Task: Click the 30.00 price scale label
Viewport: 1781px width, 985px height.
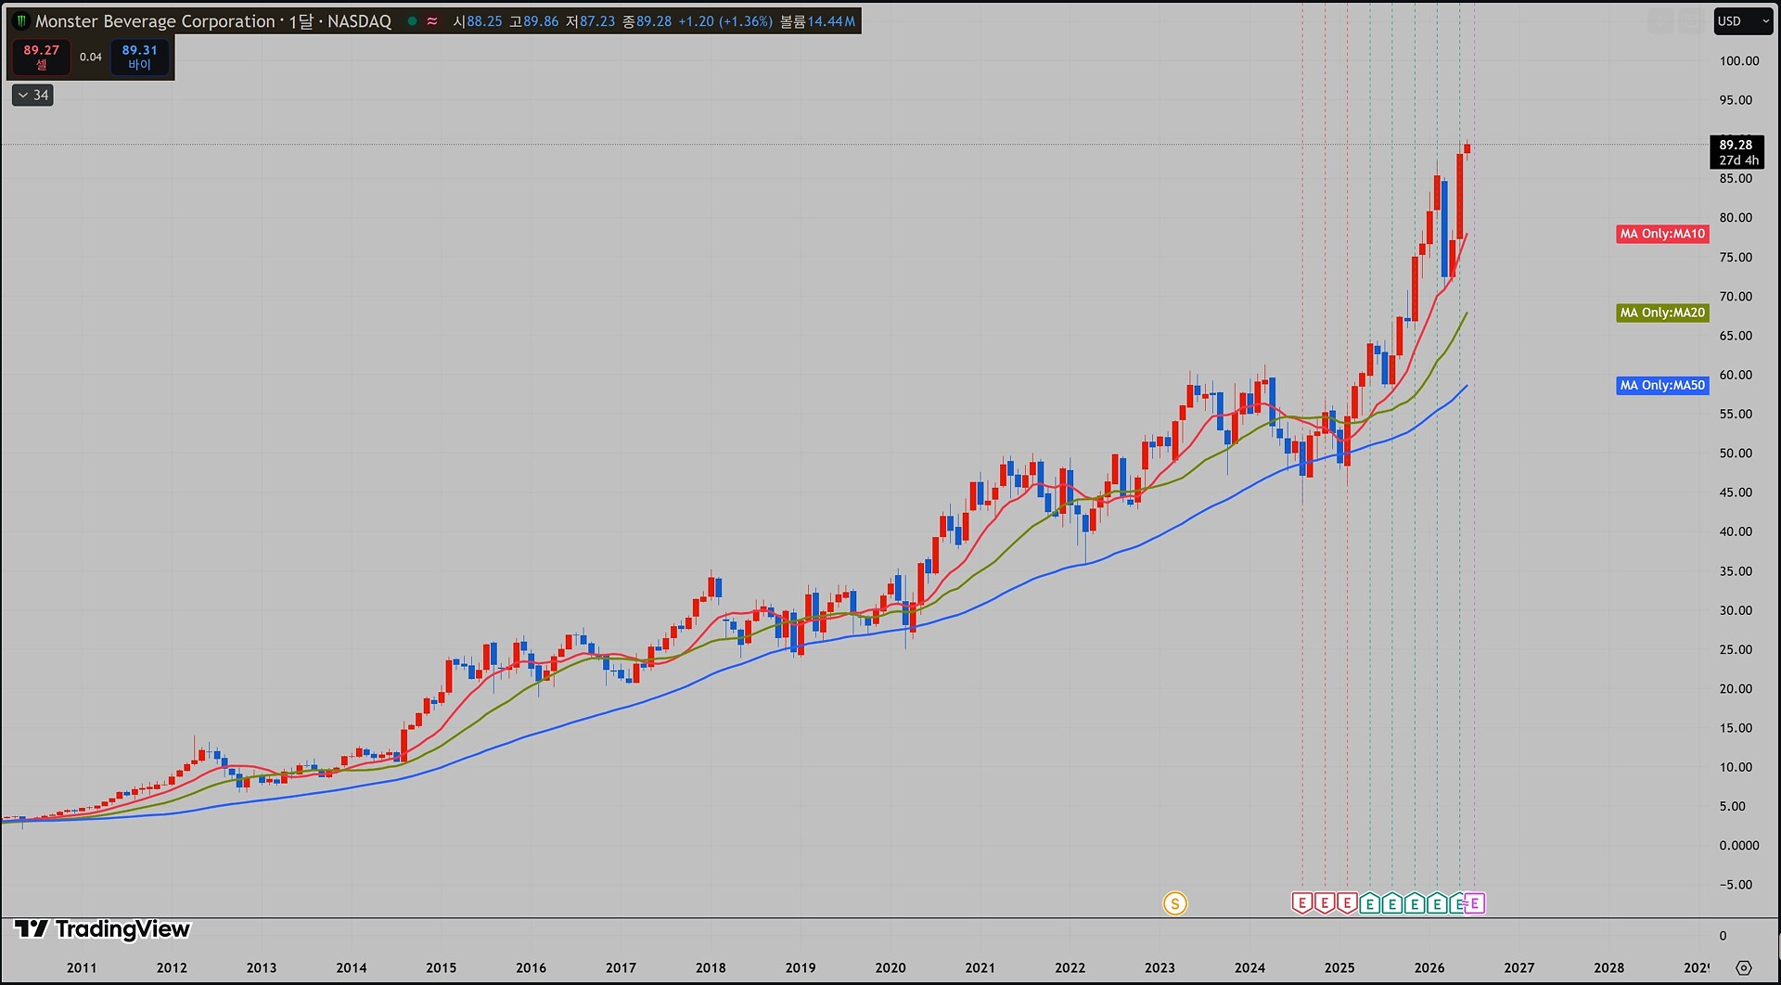Action: click(x=1736, y=610)
